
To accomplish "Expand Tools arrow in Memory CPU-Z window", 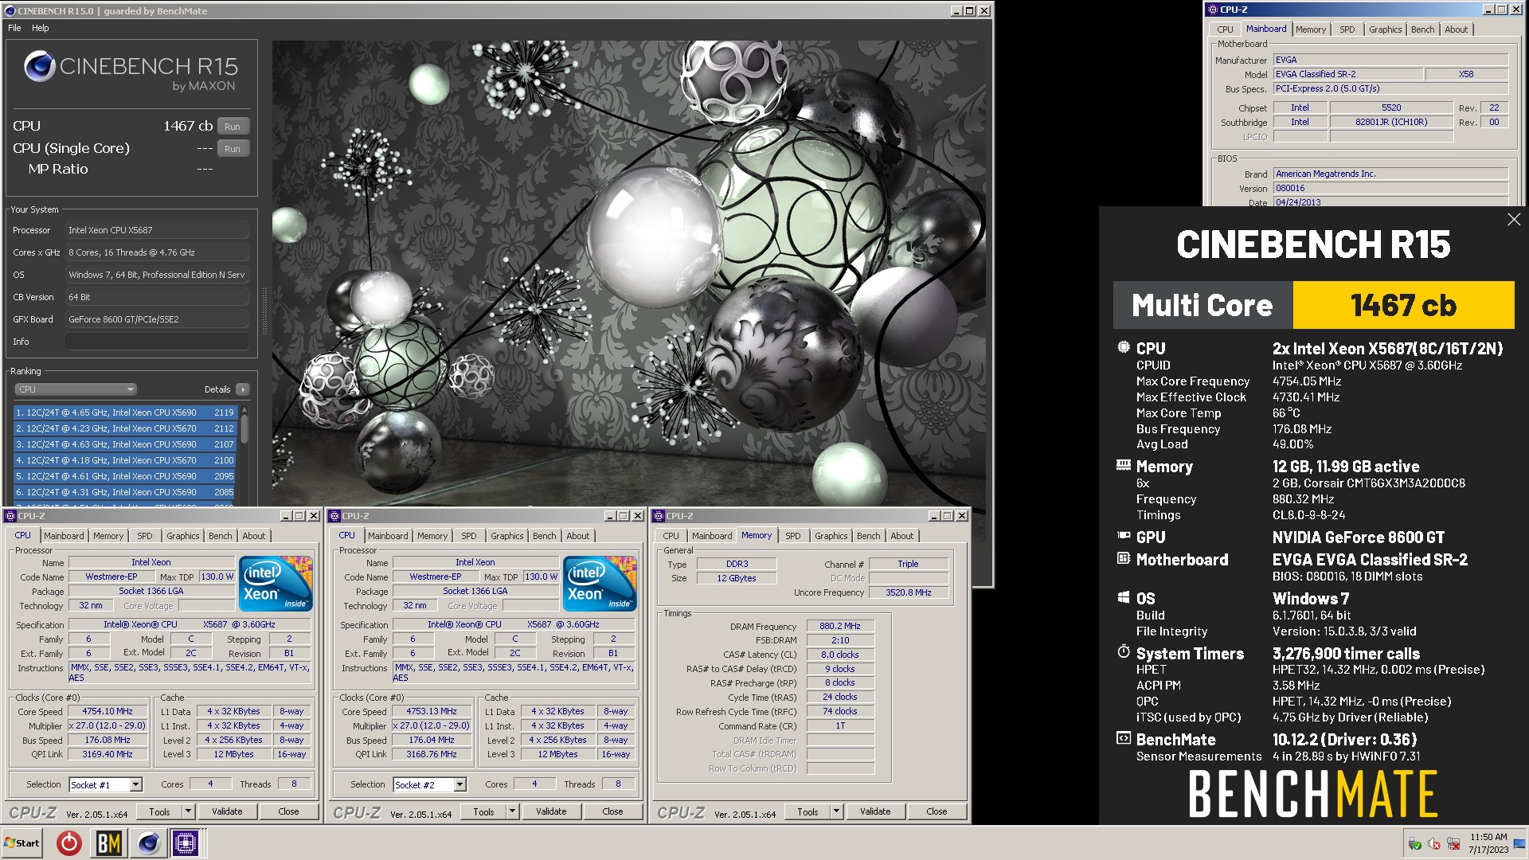I will (x=837, y=811).
